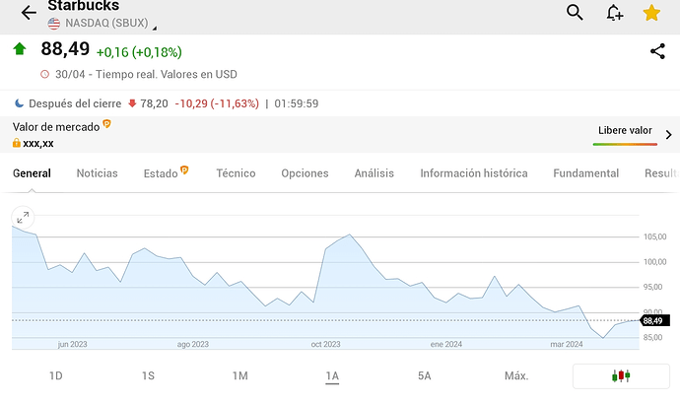This screenshot has width=680, height=403.
Task: Open the Opciones tab
Action: 305,173
